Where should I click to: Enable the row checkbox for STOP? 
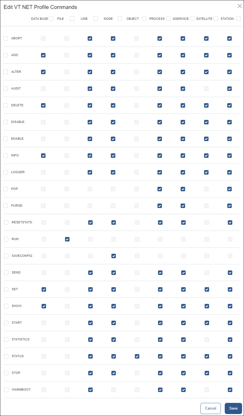click(x=6, y=373)
